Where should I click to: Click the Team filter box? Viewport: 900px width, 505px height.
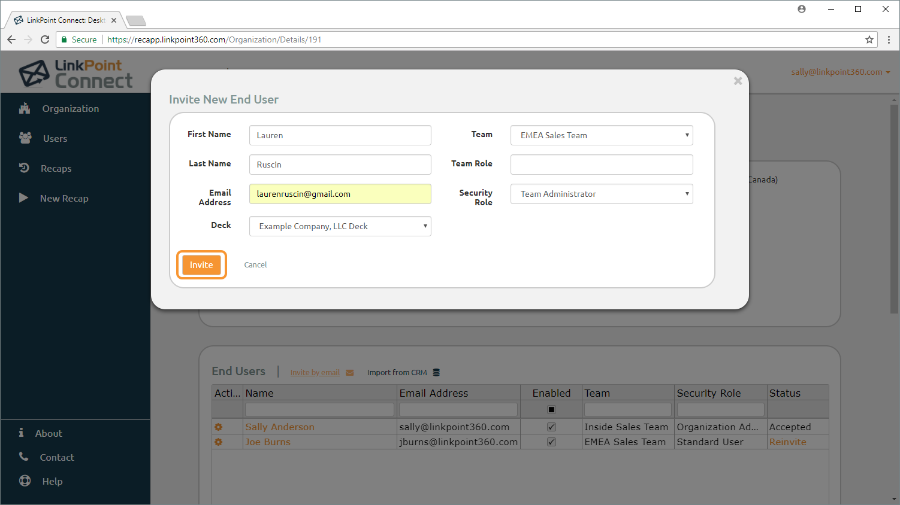pos(628,410)
